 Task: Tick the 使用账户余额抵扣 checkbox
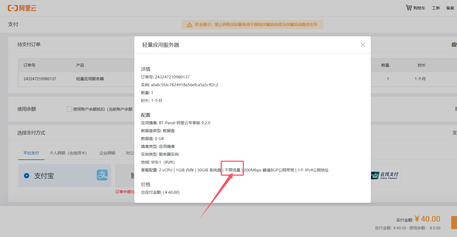(69, 109)
